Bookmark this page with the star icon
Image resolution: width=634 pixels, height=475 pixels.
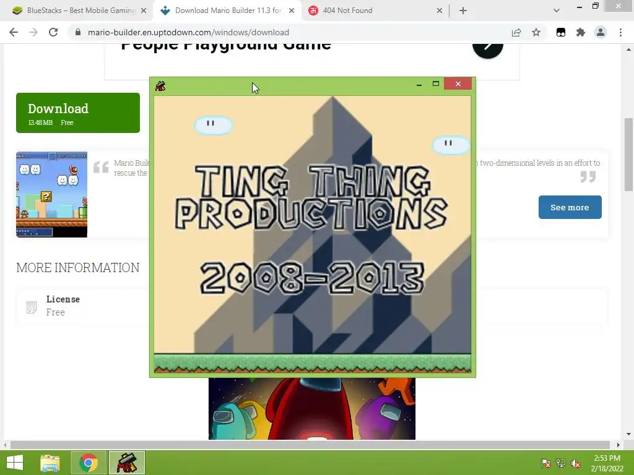click(536, 32)
